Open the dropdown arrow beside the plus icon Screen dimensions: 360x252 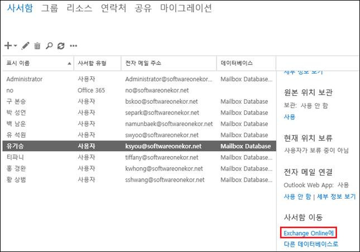pos(16,46)
